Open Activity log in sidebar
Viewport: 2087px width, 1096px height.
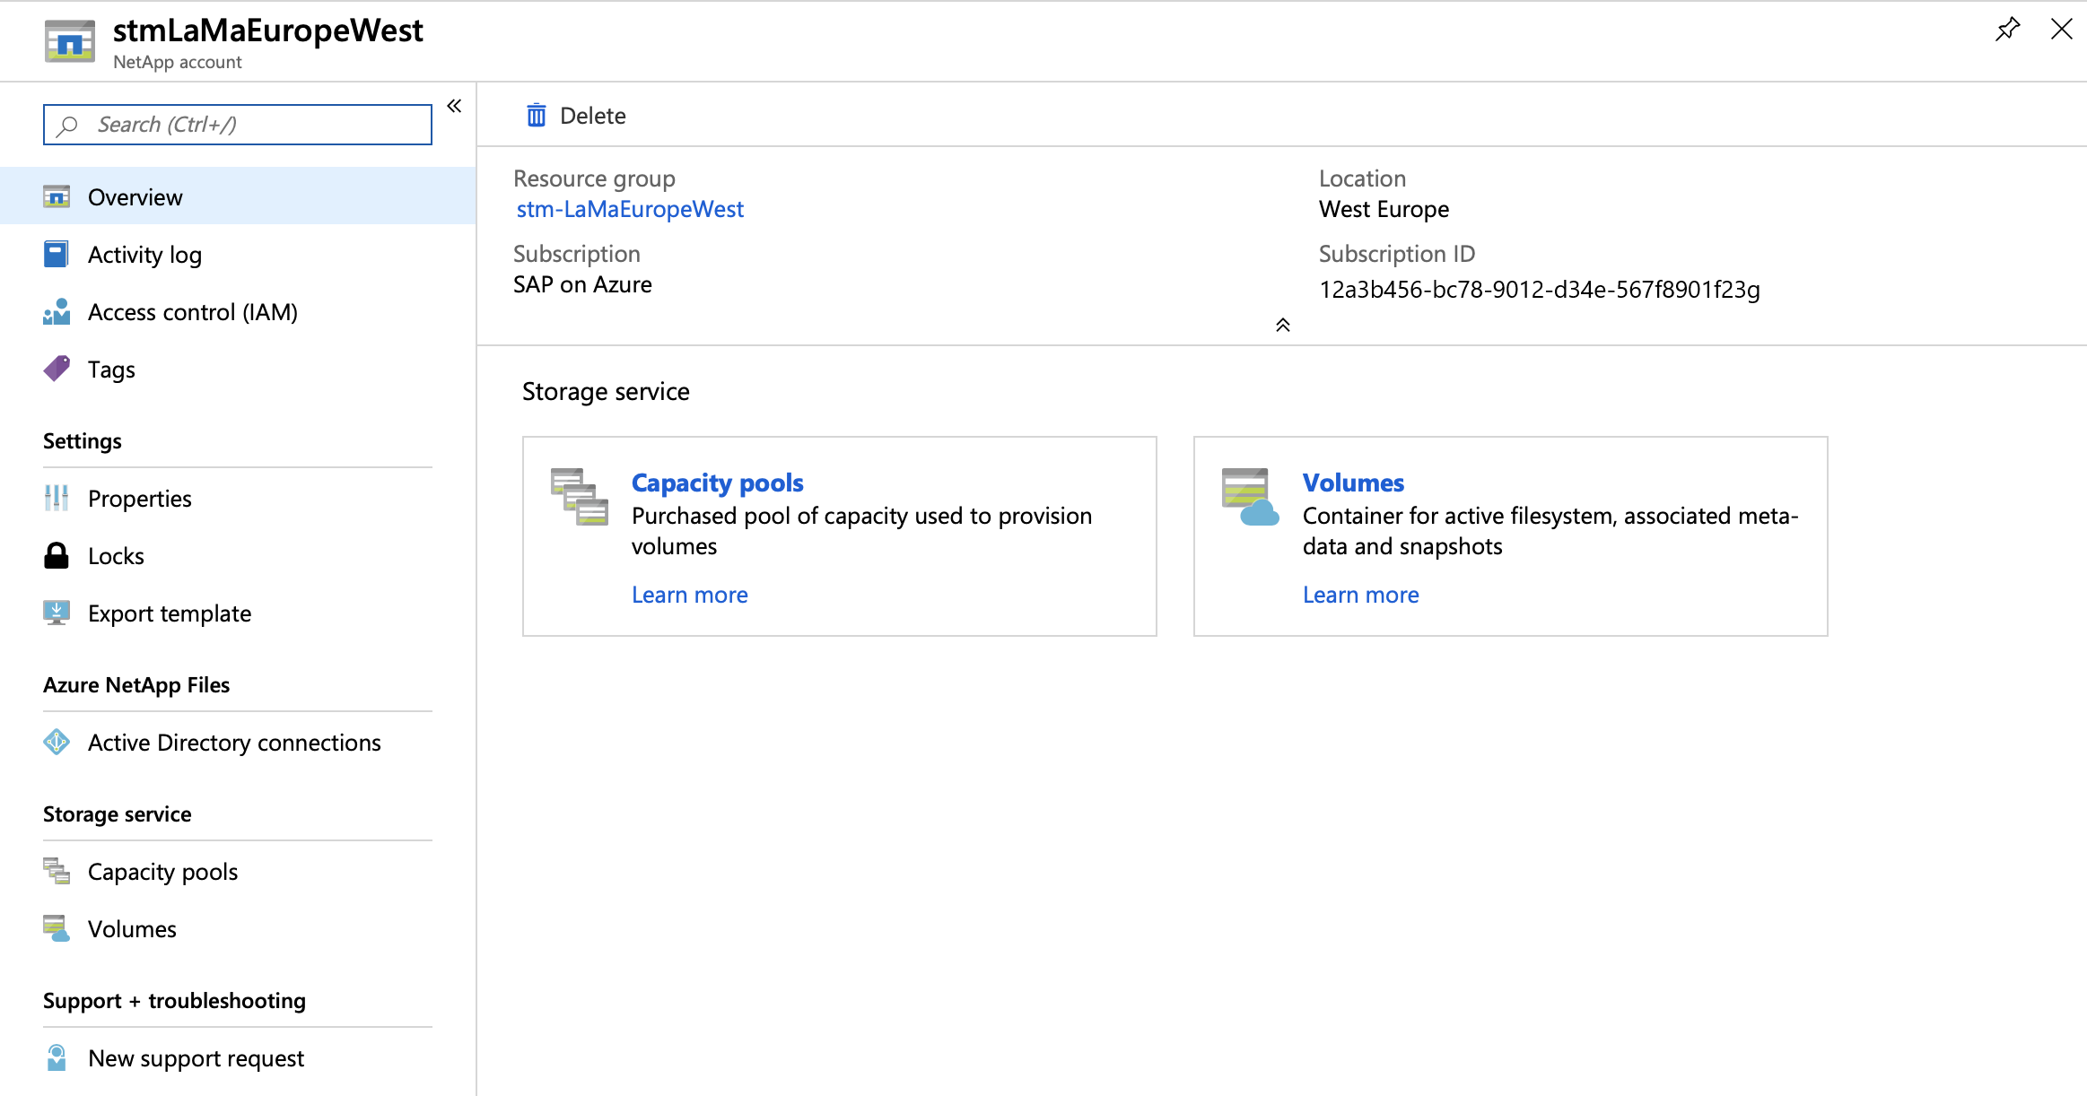click(144, 255)
